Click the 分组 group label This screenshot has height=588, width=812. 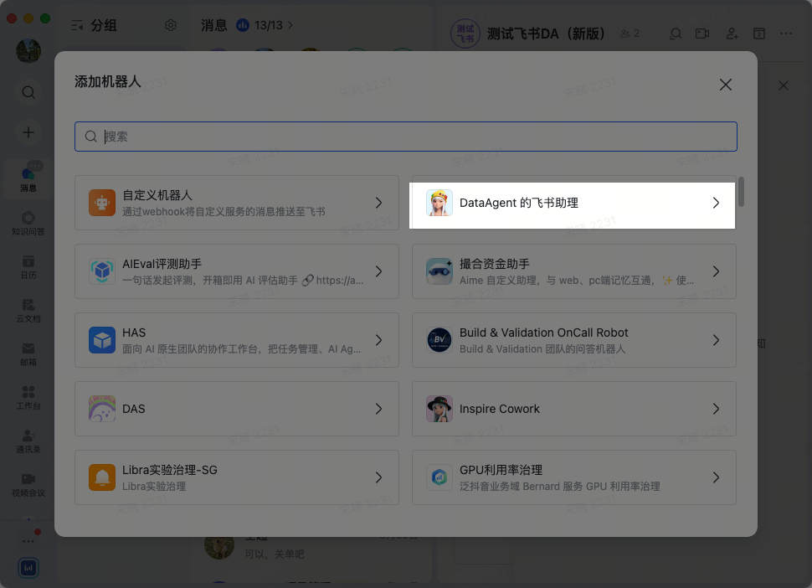(x=104, y=25)
